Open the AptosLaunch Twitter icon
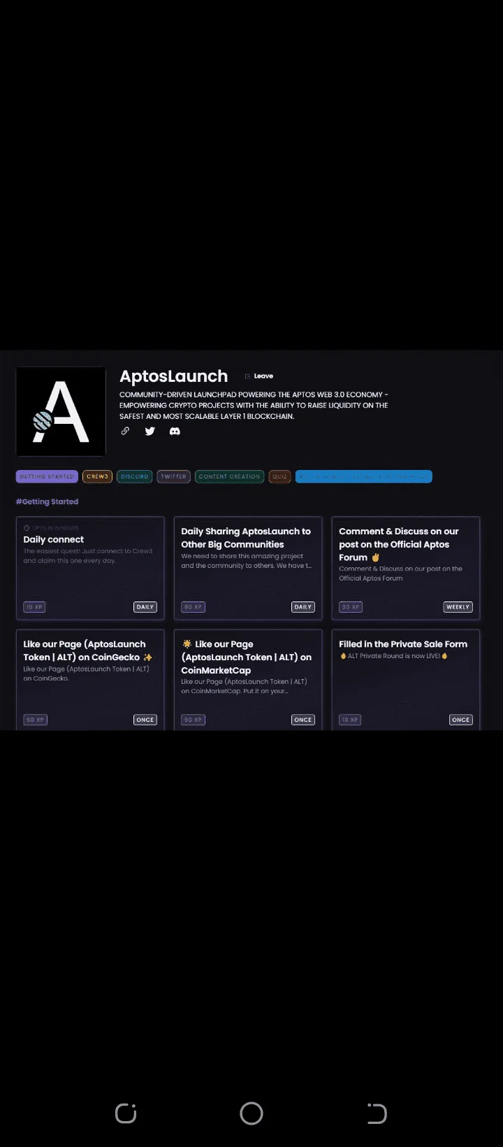Image resolution: width=503 pixels, height=1147 pixels. pyautogui.click(x=150, y=431)
